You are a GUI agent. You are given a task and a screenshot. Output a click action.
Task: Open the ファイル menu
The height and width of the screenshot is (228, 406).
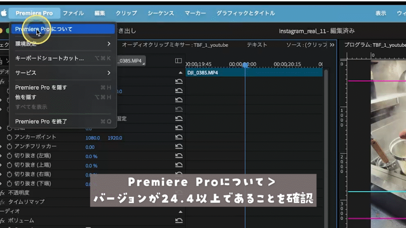tap(73, 13)
